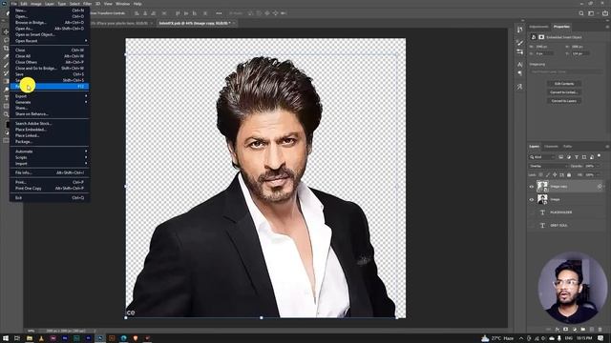
Task: Click the Convert to Layers button
Action: coord(564,101)
